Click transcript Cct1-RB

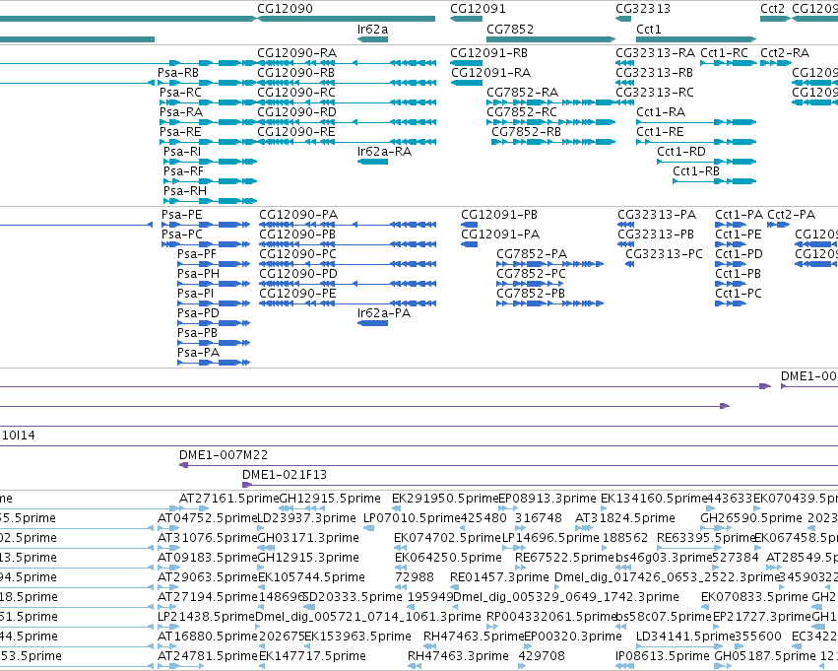coord(696,171)
